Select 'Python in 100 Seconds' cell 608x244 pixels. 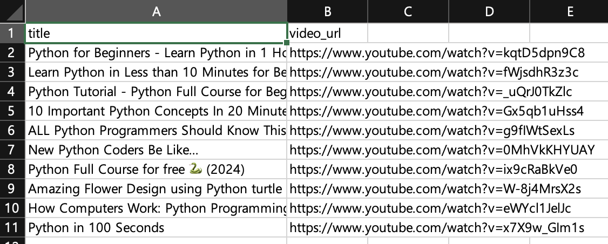[156, 227]
